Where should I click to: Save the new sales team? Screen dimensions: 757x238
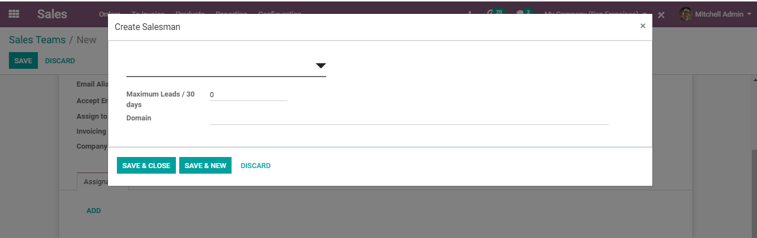coord(23,60)
